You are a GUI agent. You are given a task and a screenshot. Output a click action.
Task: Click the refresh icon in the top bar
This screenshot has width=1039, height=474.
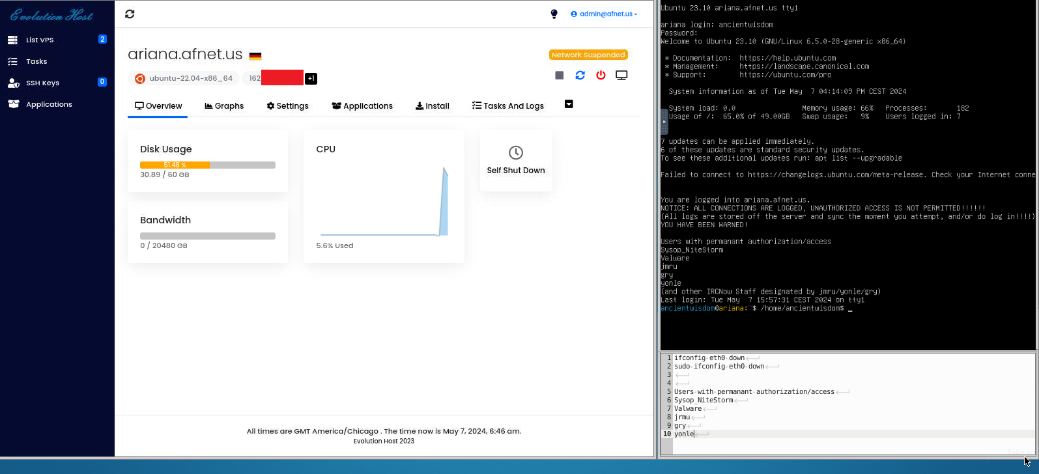130,14
